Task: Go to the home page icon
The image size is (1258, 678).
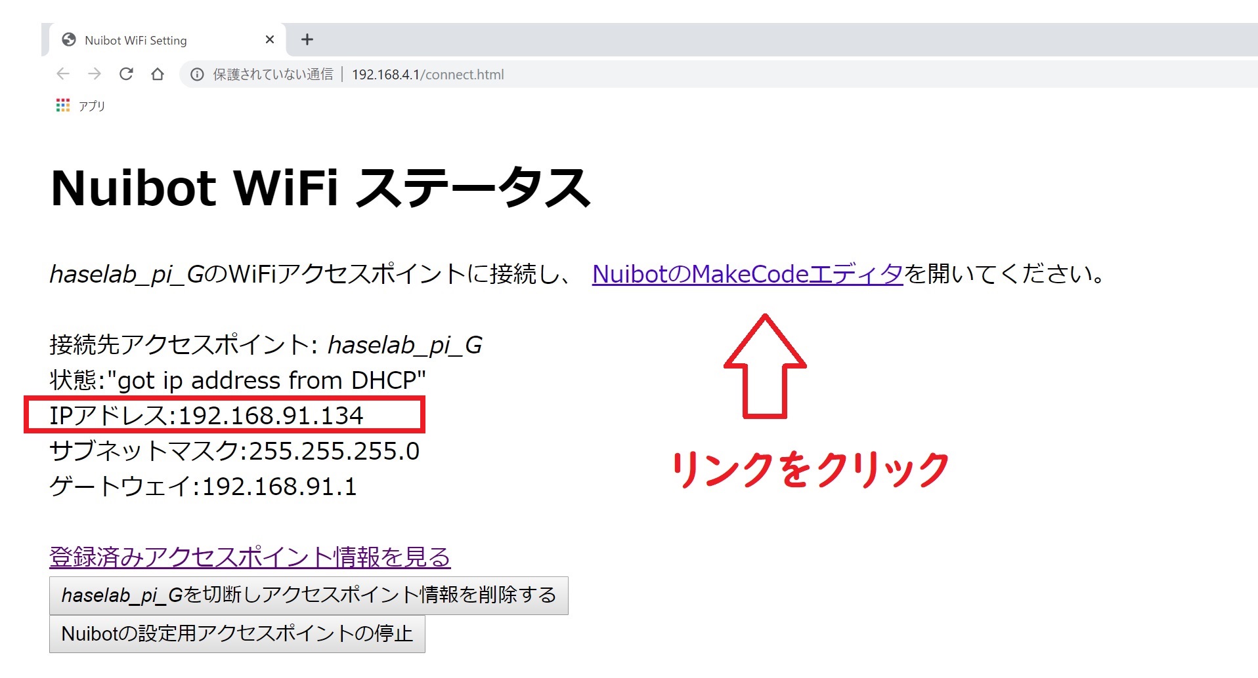Action: pyautogui.click(x=158, y=74)
